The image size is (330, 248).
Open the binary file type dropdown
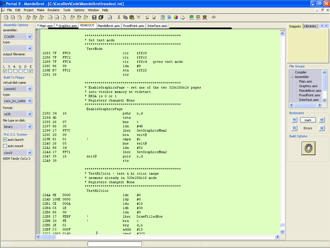coord(30,127)
